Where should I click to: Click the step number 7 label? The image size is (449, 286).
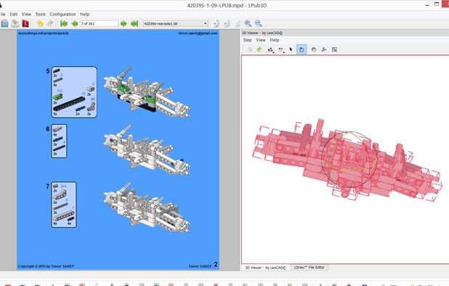coord(48,187)
